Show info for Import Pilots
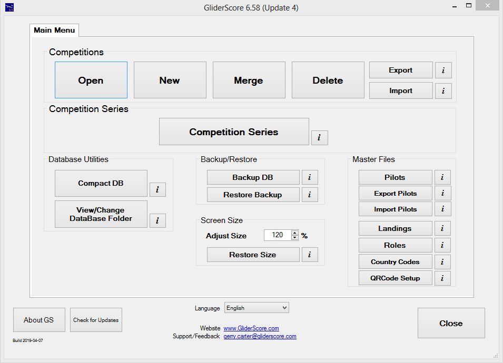503x363 pixels. [x=442, y=209]
